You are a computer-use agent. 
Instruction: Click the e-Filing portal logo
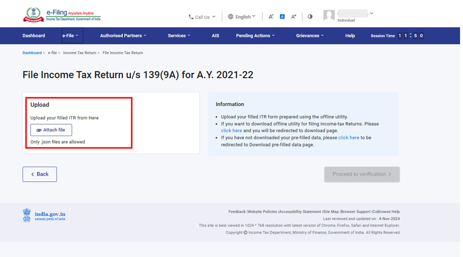click(x=61, y=15)
